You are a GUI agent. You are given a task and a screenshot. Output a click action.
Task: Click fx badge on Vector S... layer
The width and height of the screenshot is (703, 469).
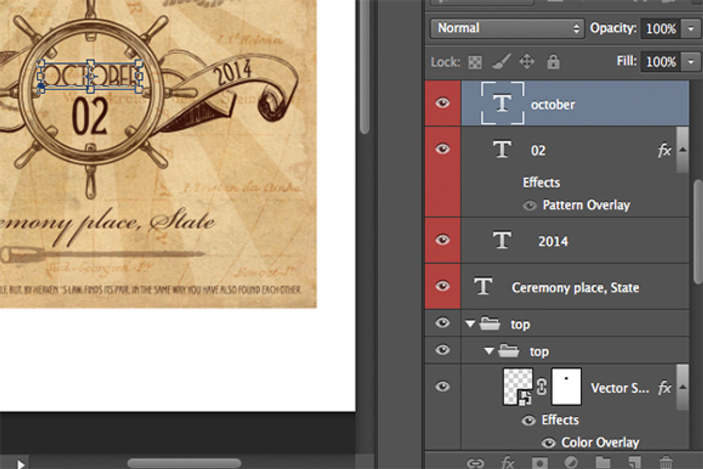[x=664, y=388]
